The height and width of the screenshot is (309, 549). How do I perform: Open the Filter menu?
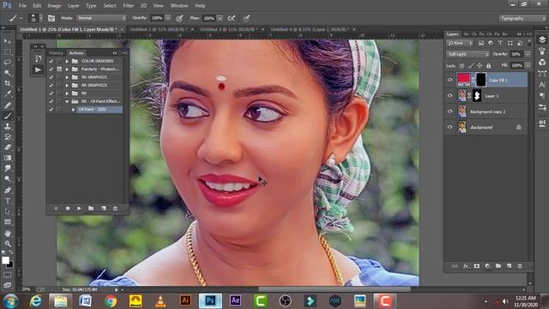click(x=128, y=6)
